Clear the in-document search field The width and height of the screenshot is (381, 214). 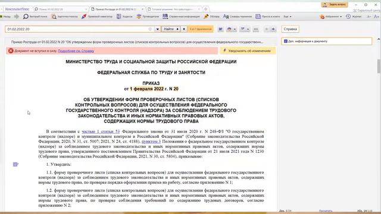coord(150,29)
